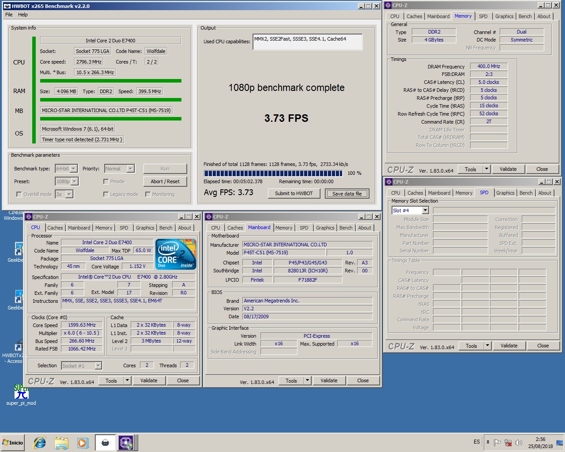The height and width of the screenshot is (452, 565).
Task: Click title icon of CPU-Z Memory window
Action: [x=388, y=5]
